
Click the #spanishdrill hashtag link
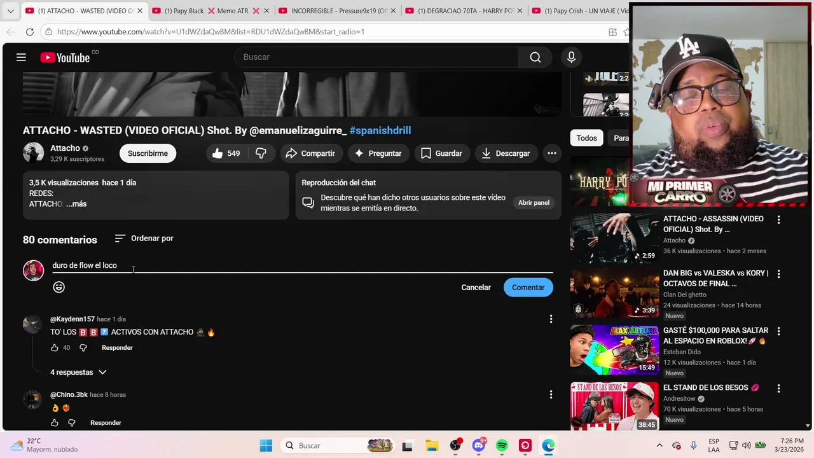380,130
